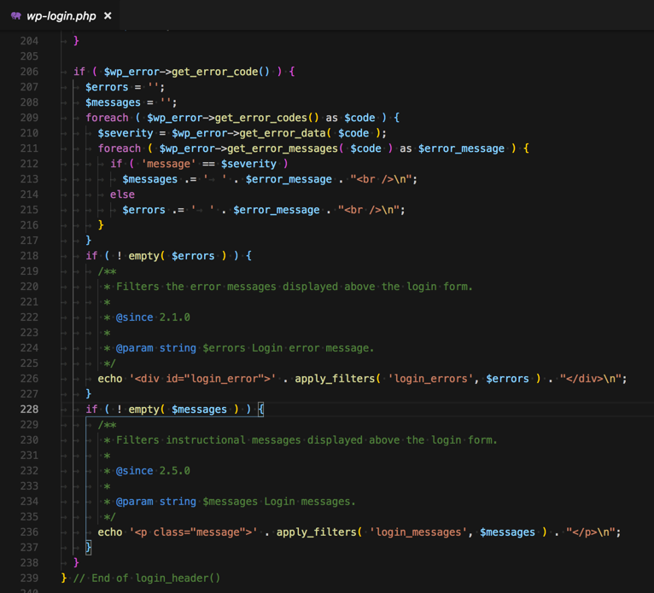
Task: Click '<p class="message">' string line 236
Action: tap(194, 532)
